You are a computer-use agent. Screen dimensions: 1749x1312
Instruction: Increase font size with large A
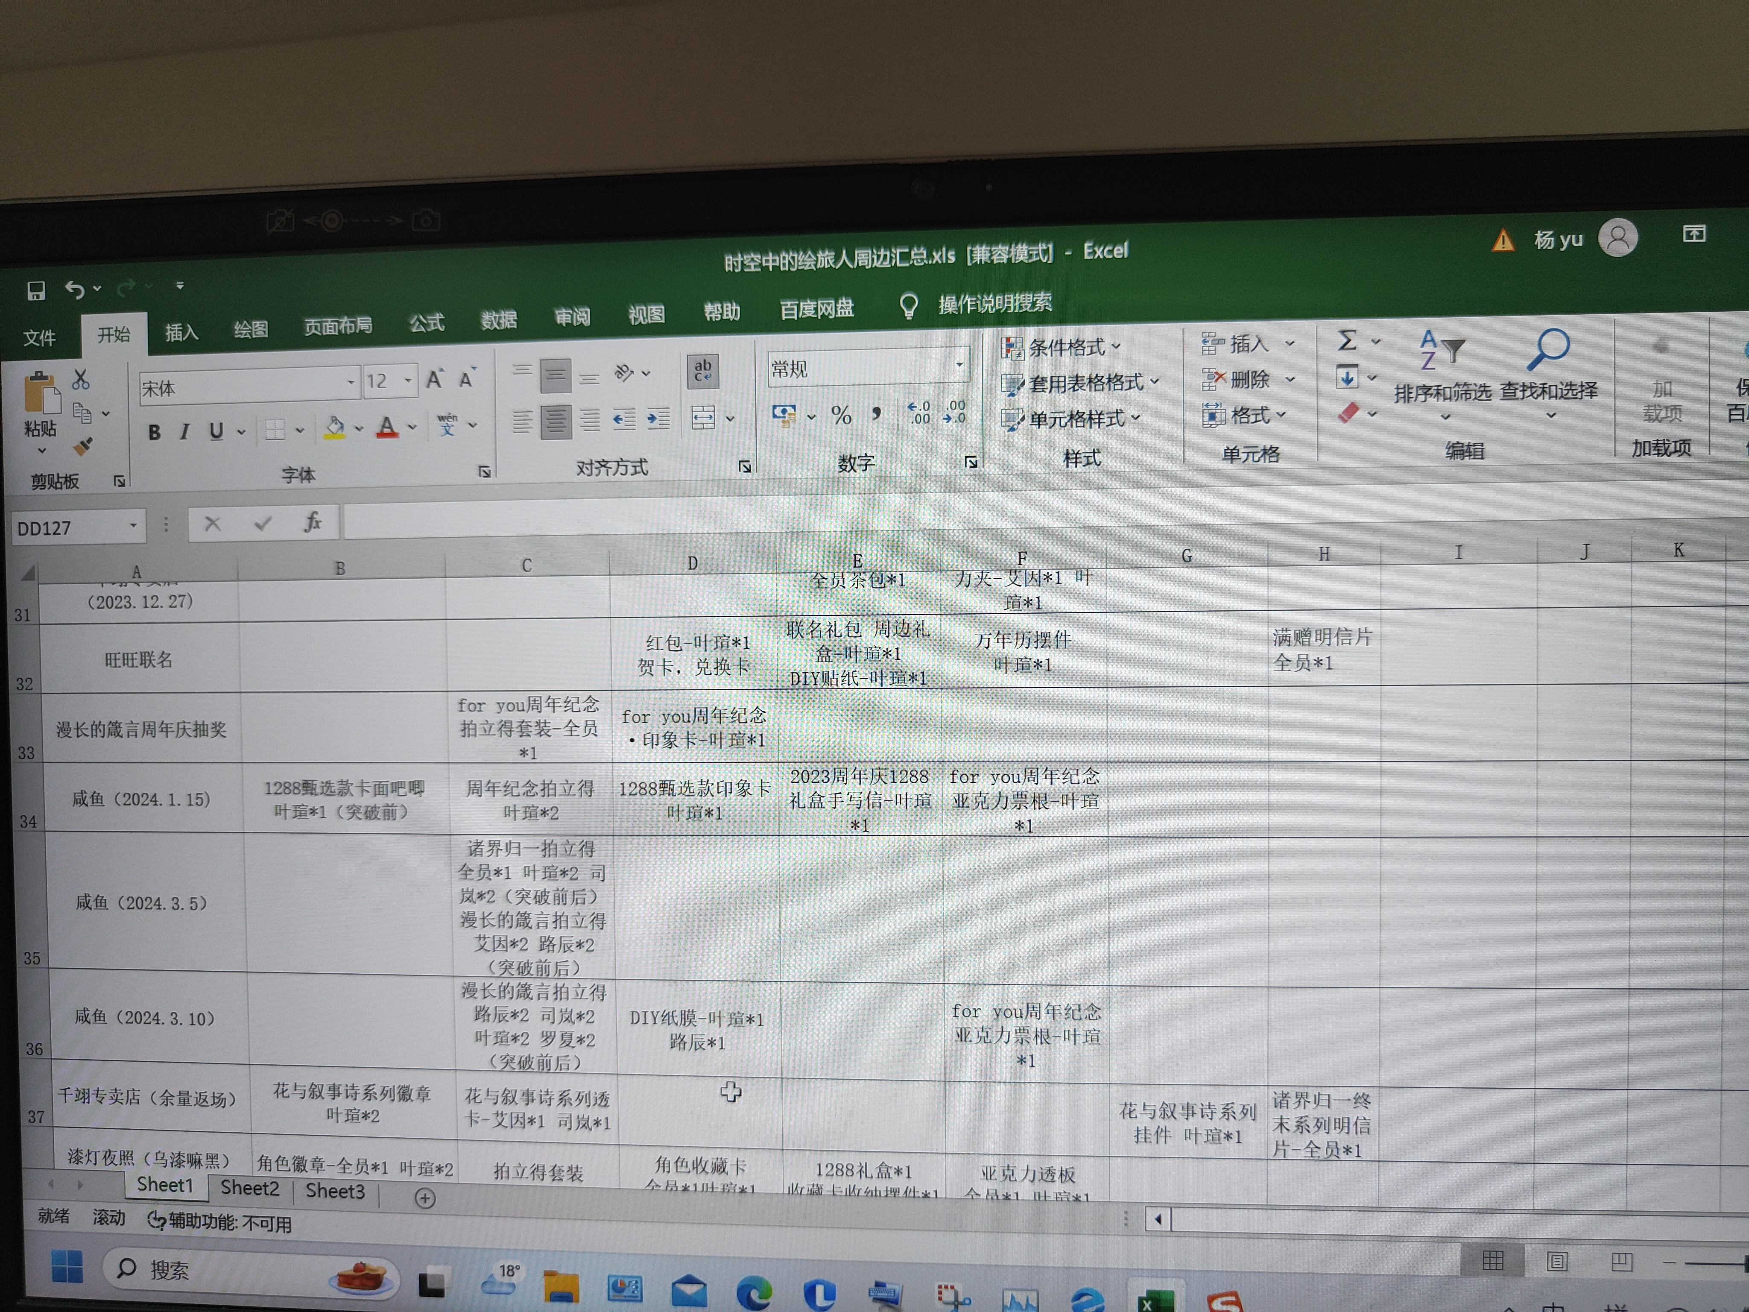(x=434, y=380)
